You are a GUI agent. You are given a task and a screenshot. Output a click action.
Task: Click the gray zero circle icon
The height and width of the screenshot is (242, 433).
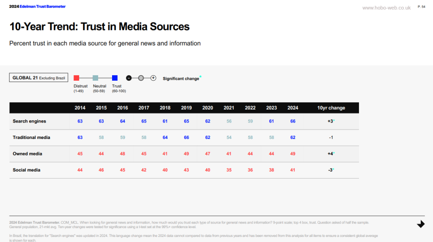141,78
